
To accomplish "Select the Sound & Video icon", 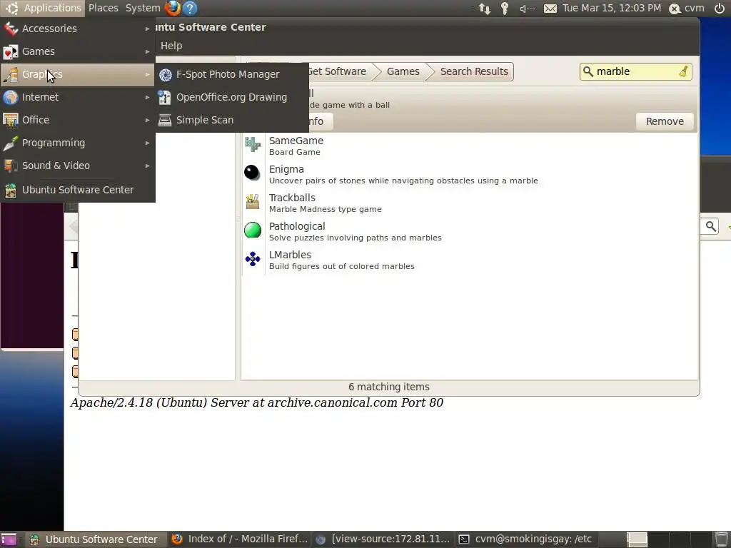I will [x=10, y=166].
